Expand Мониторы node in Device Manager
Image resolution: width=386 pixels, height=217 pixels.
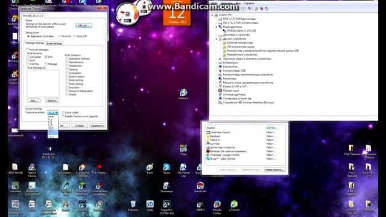pos(217,79)
